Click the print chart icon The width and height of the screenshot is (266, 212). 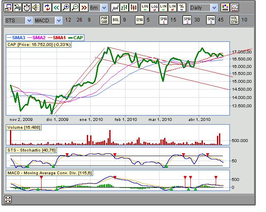pyautogui.click(x=17, y=7)
